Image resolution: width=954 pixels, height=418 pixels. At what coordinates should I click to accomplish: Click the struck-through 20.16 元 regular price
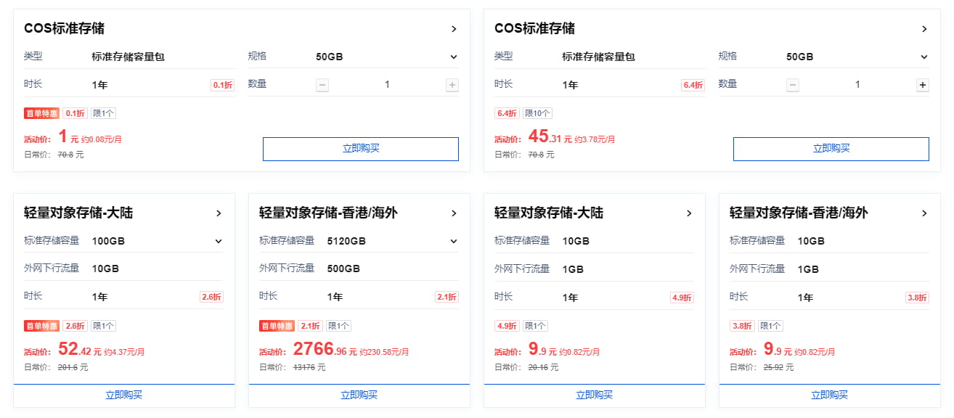[x=543, y=367]
